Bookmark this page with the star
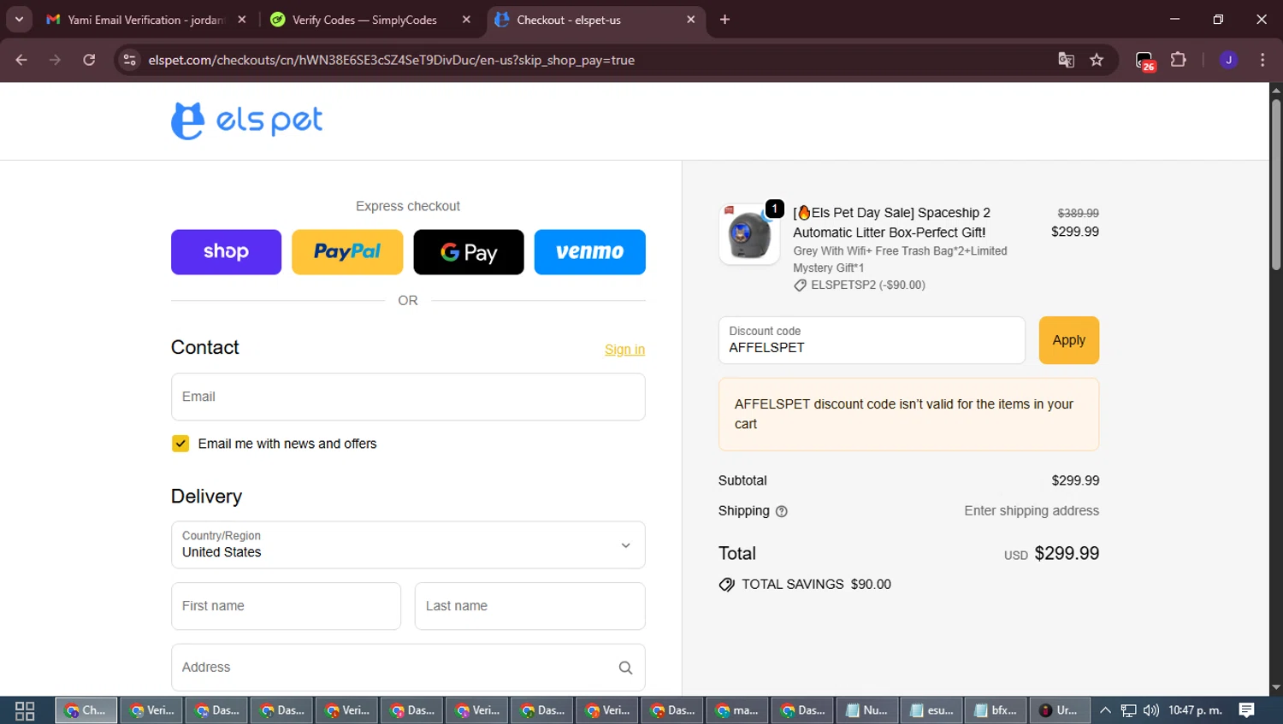 coord(1097,60)
